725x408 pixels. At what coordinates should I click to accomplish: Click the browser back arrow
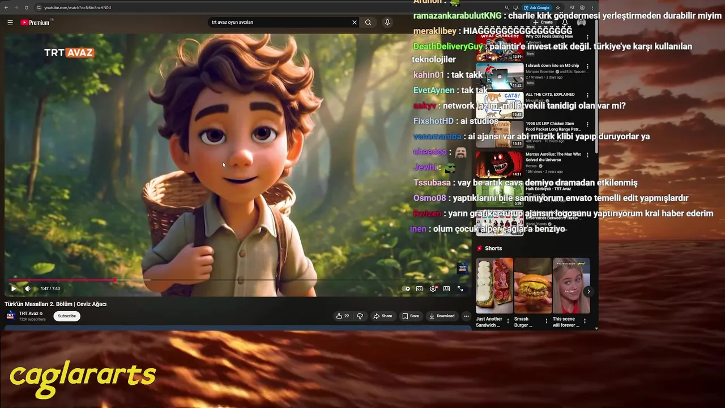pyautogui.click(x=6, y=7)
